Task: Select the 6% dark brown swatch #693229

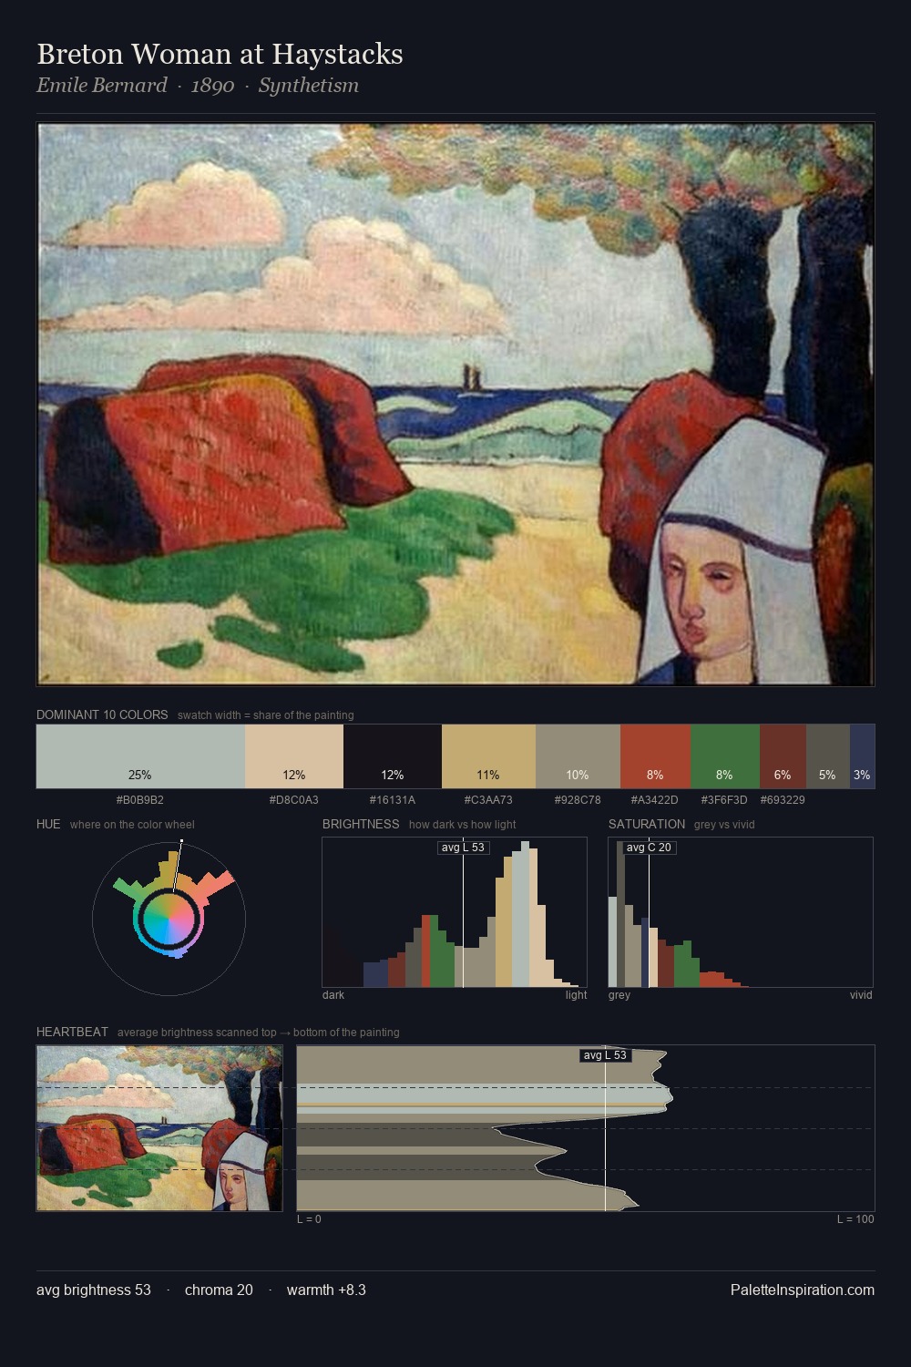Action: pyautogui.click(x=783, y=756)
